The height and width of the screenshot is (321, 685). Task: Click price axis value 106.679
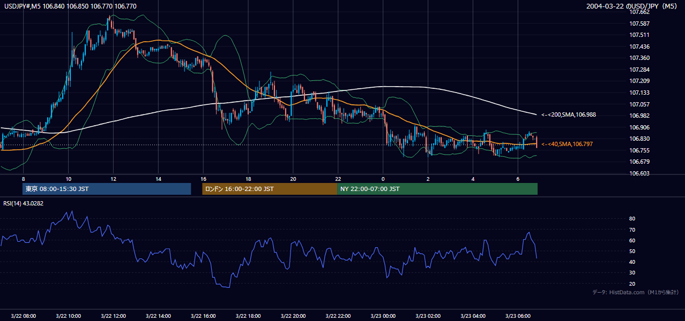640,162
